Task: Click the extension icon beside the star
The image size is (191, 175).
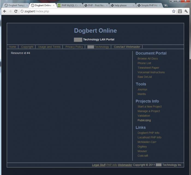Action: pyautogui.click(x=180, y=11)
